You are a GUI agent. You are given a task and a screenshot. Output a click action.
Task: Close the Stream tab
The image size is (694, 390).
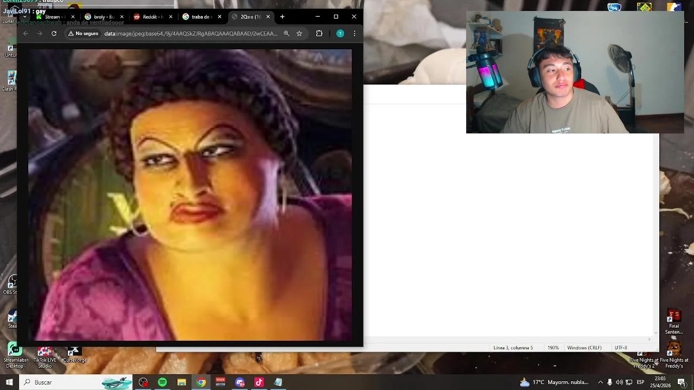coord(73,17)
